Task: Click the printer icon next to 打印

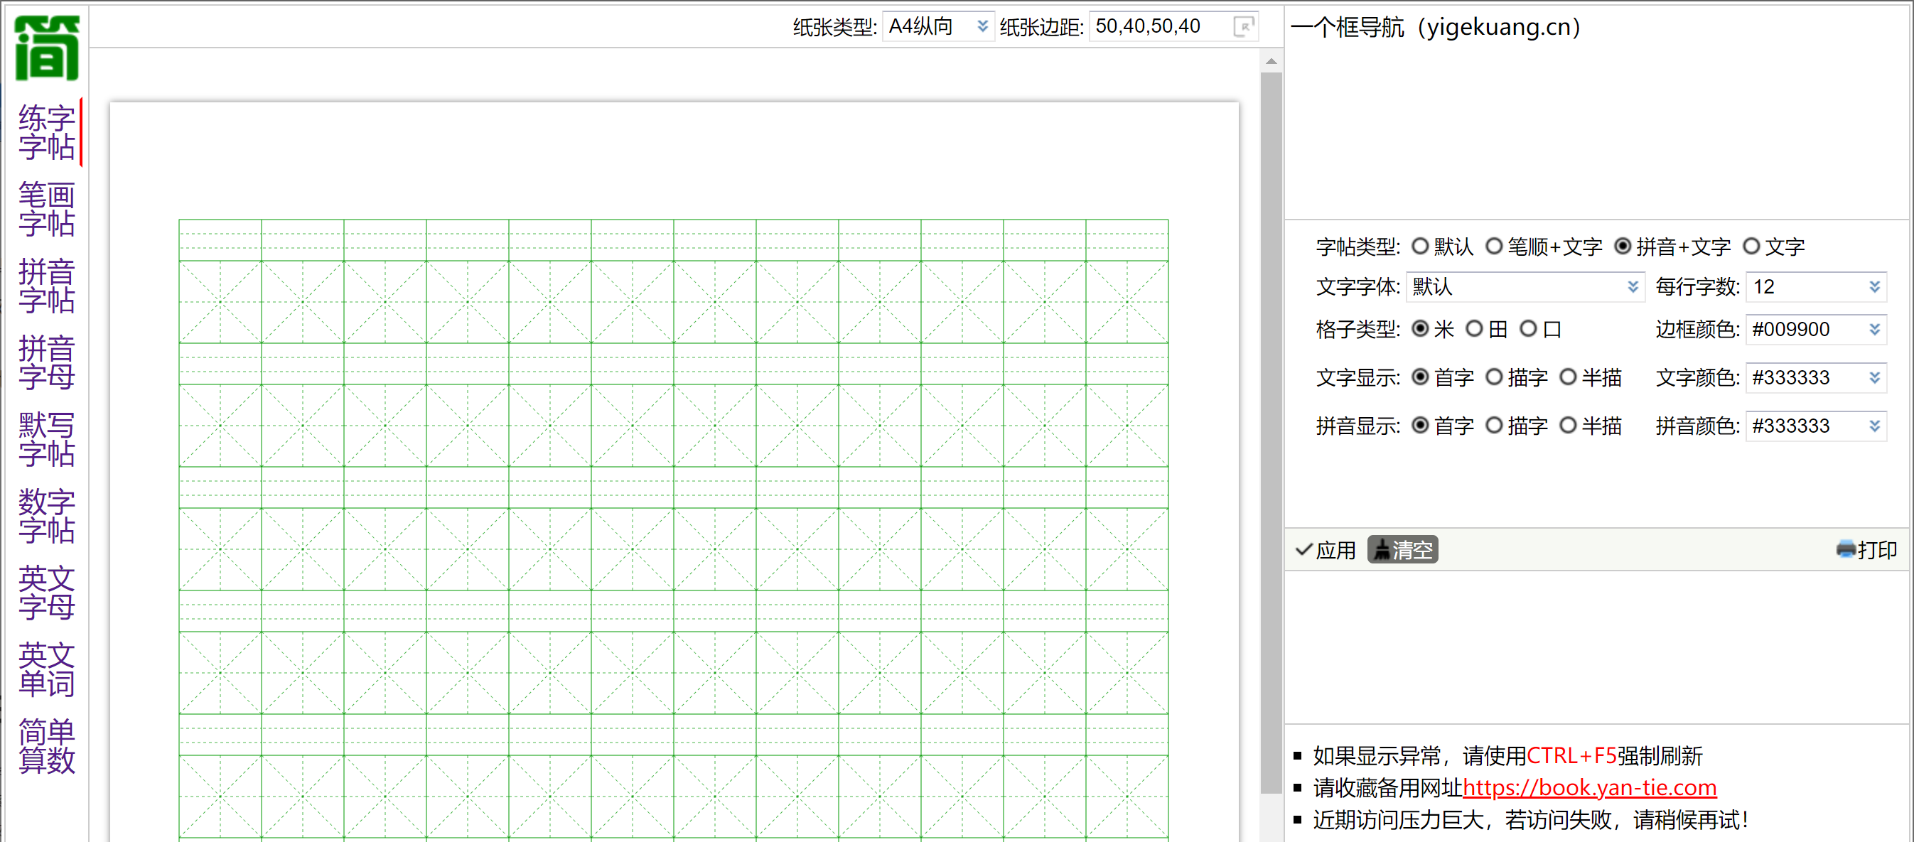Action: [1846, 550]
